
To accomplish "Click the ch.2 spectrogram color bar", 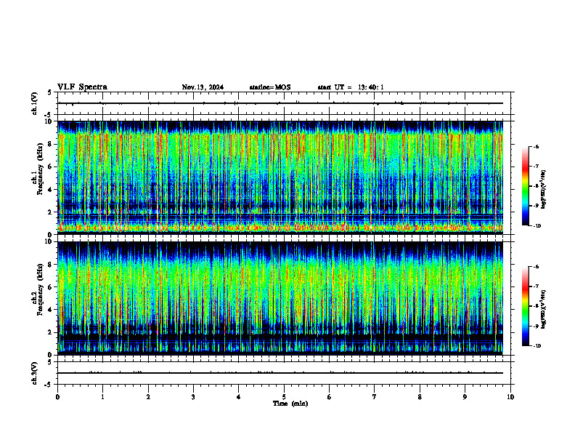I will click(x=525, y=306).
